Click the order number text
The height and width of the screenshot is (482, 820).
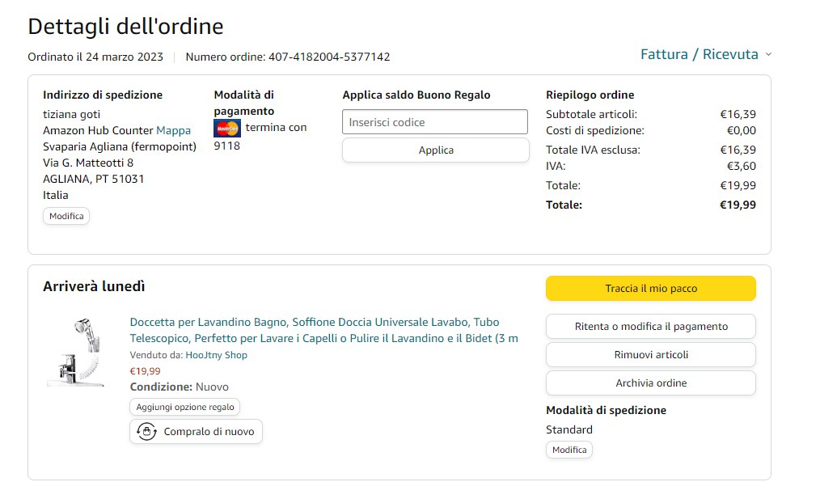[288, 57]
